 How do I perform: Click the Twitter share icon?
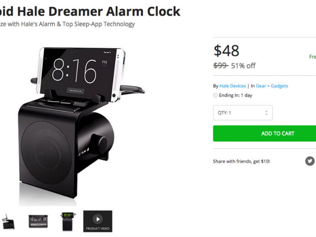[310, 161]
